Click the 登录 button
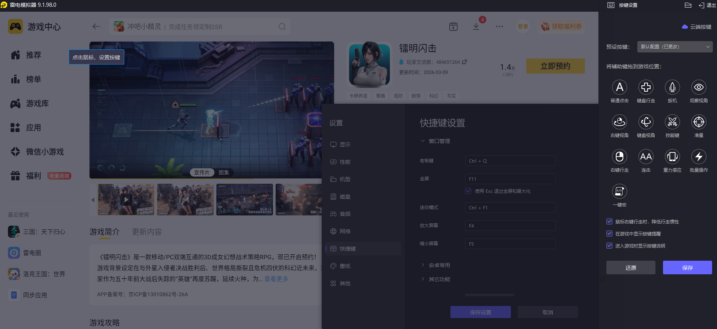Viewport: 717px width, 329px height. click(x=523, y=26)
